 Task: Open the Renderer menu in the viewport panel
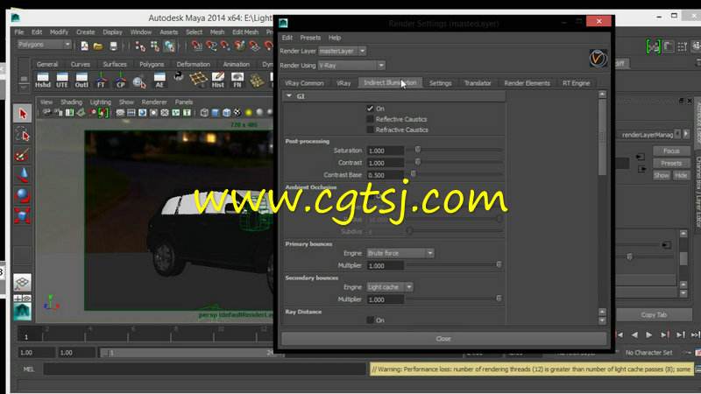click(x=154, y=102)
